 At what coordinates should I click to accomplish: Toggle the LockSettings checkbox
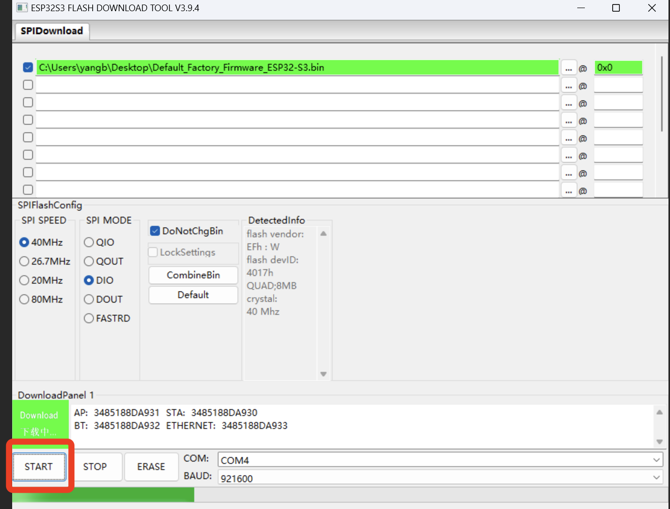(182, 252)
